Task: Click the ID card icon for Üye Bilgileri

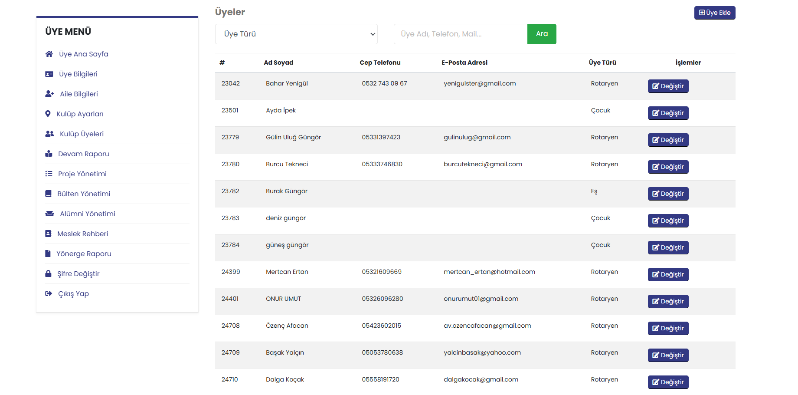Action: (49, 74)
